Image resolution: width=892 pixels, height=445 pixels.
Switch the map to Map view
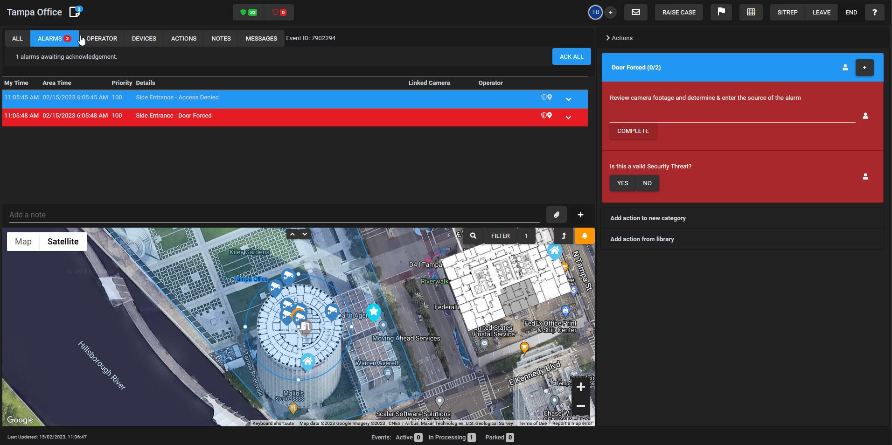(x=23, y=242)
